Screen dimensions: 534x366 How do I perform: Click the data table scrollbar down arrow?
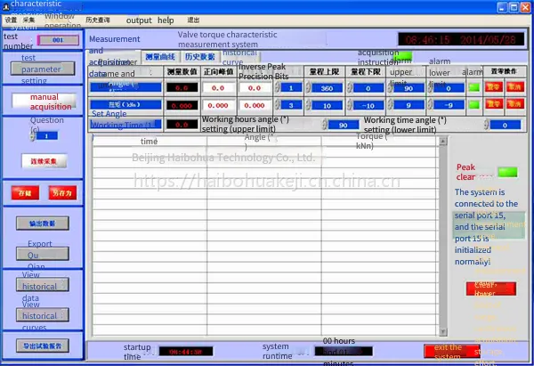pos(442,331)
